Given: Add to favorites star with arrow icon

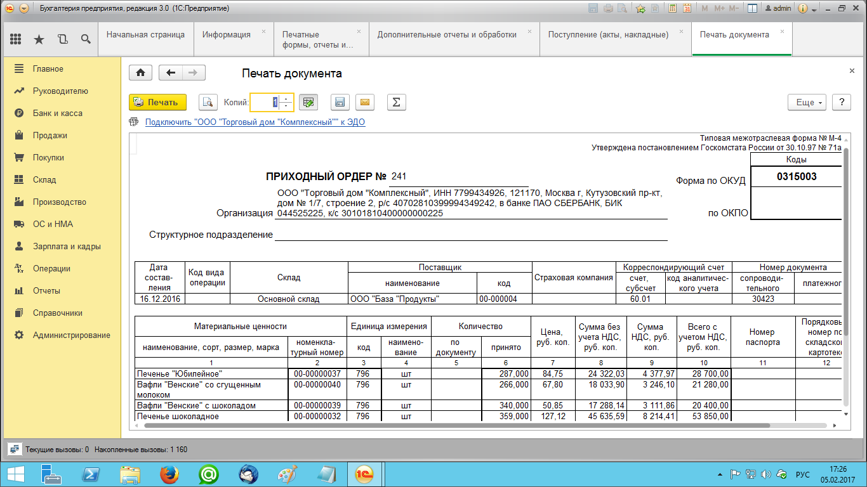Looking at the screenshot, I should click(640, 9).
